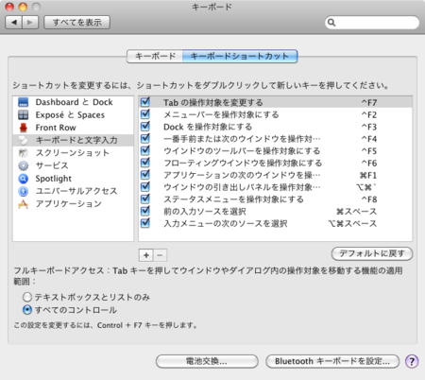Click the help question mark button
The width and height of the screenshot is (425, 380).
click(412, 361)
